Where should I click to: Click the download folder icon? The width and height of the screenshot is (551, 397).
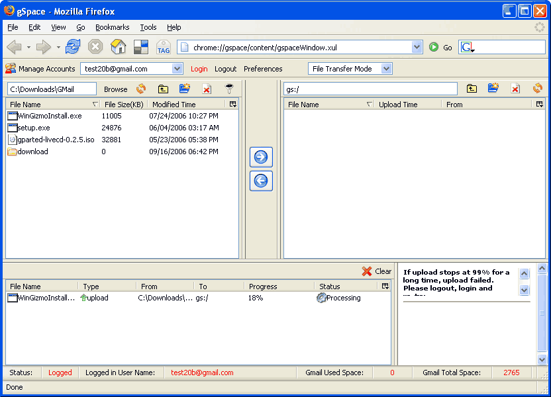tap(13, 152)
